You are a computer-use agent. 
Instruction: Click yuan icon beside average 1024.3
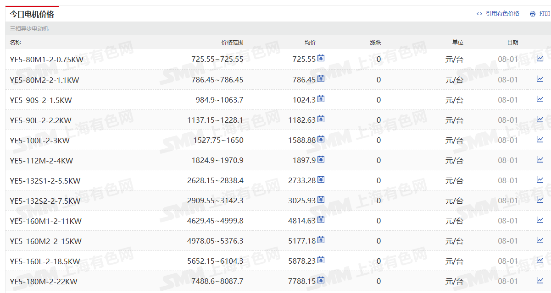[x=321, y=98]
